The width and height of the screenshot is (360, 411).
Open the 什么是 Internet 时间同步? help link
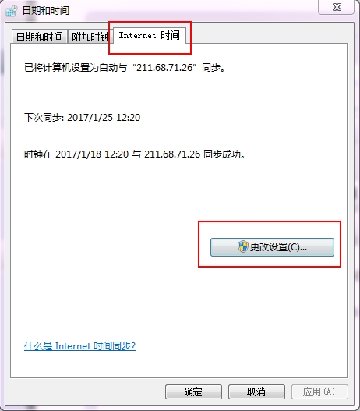point(79,346)
